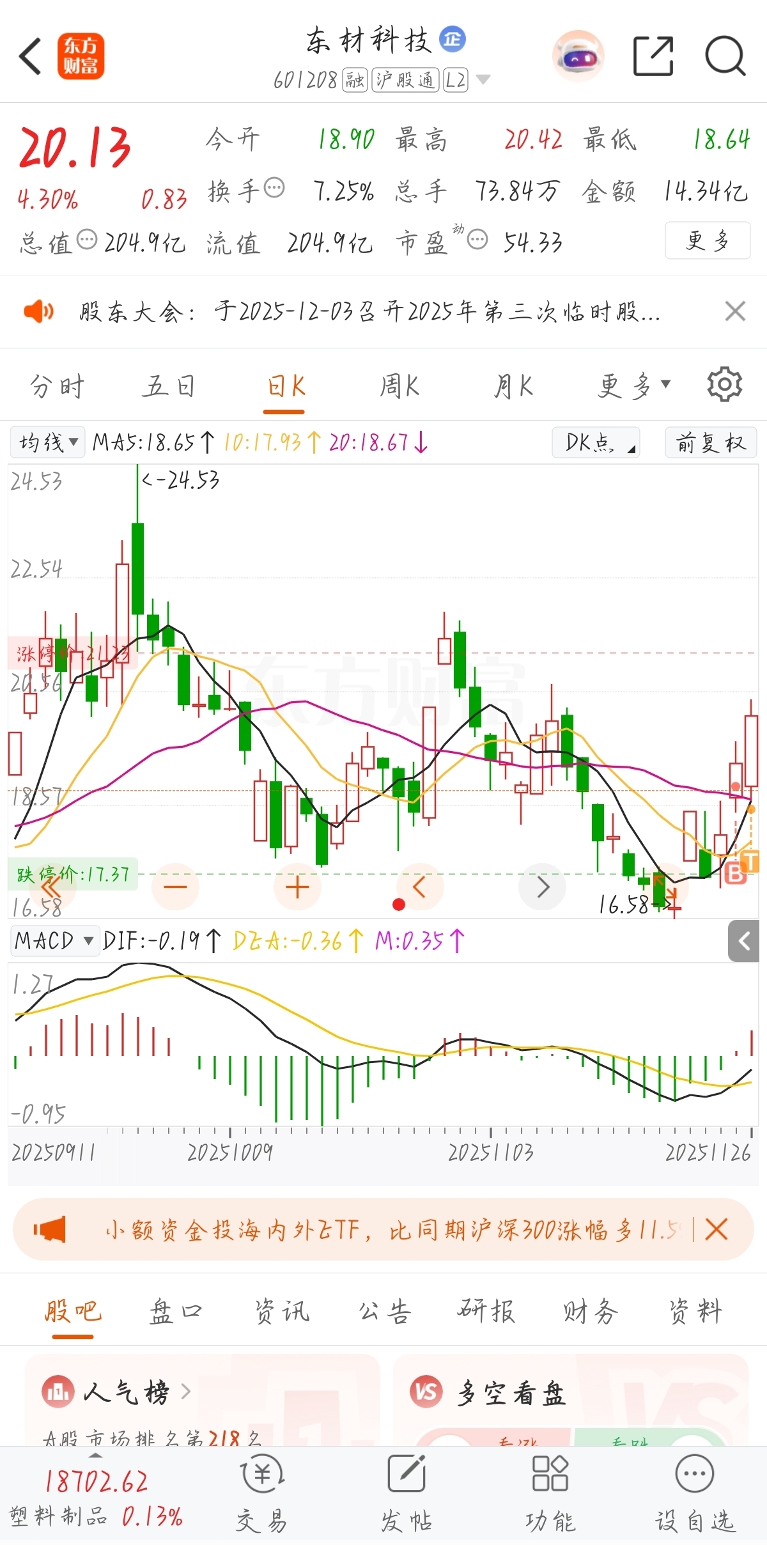Open the 人气榜 ranking card
The image size is (767, 1545).
202,1400
